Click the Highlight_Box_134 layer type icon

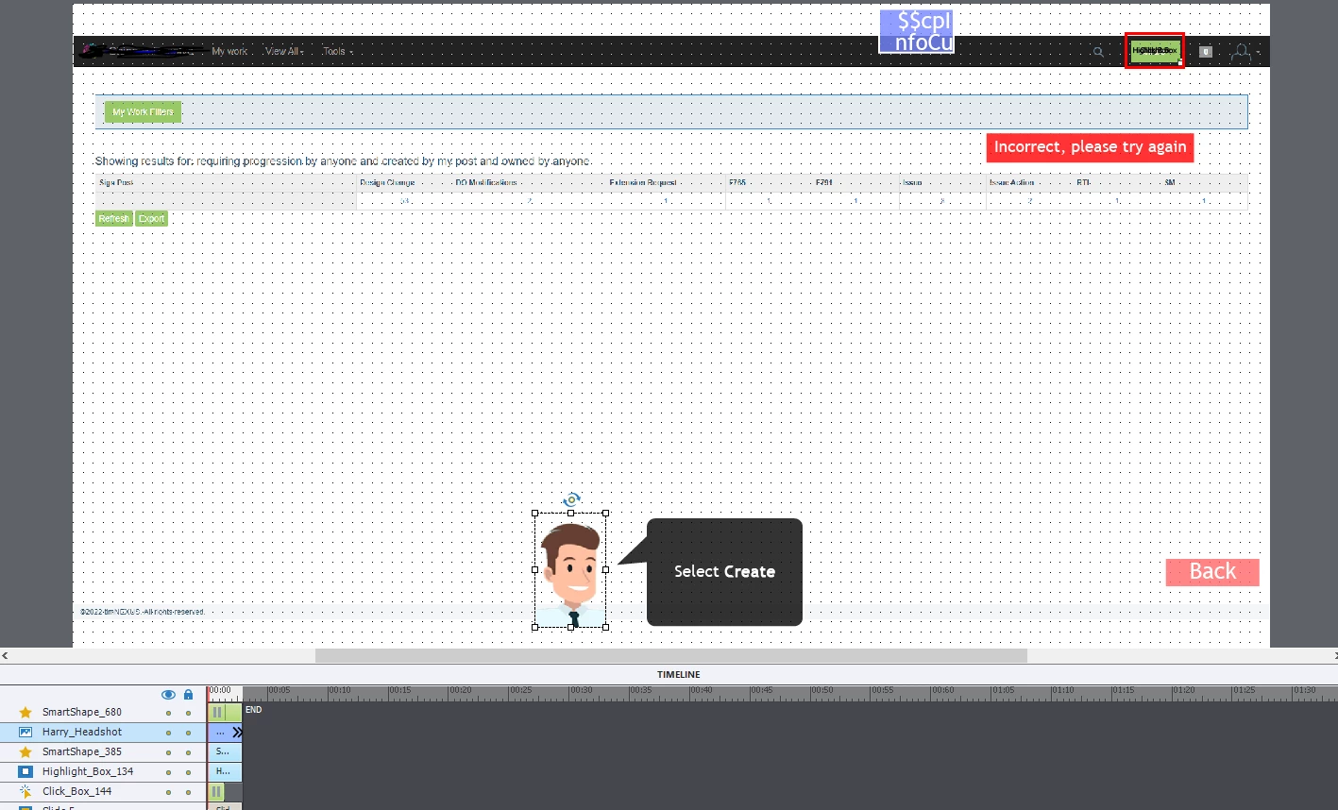point(25,771)
